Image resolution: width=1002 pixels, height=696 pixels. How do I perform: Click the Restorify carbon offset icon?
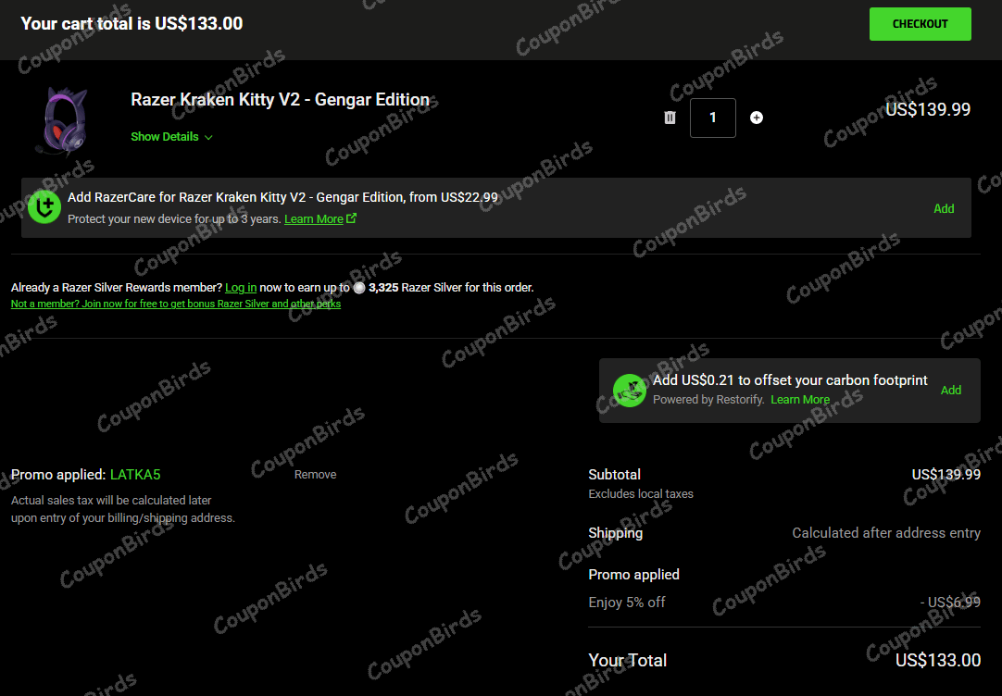click(630, 391)
